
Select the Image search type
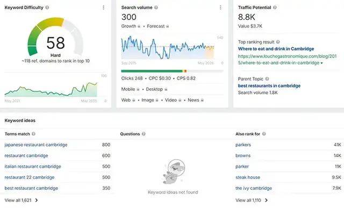[148, 100]
